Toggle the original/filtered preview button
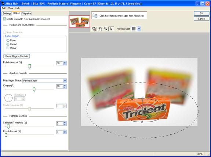 tap(94, 29)
